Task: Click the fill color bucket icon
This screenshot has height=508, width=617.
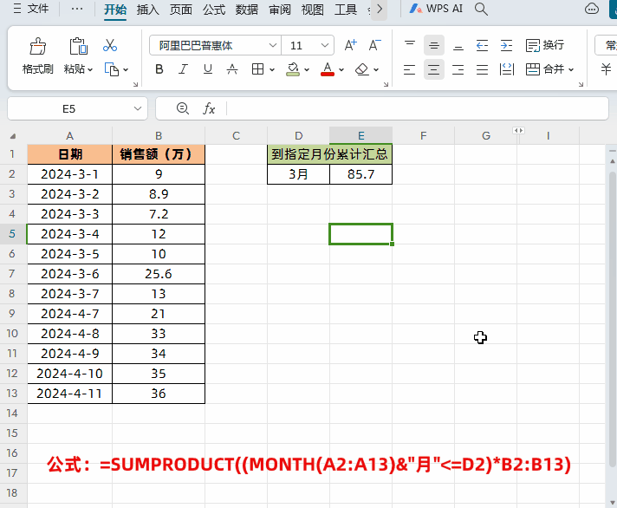Action: coord(293,69)
